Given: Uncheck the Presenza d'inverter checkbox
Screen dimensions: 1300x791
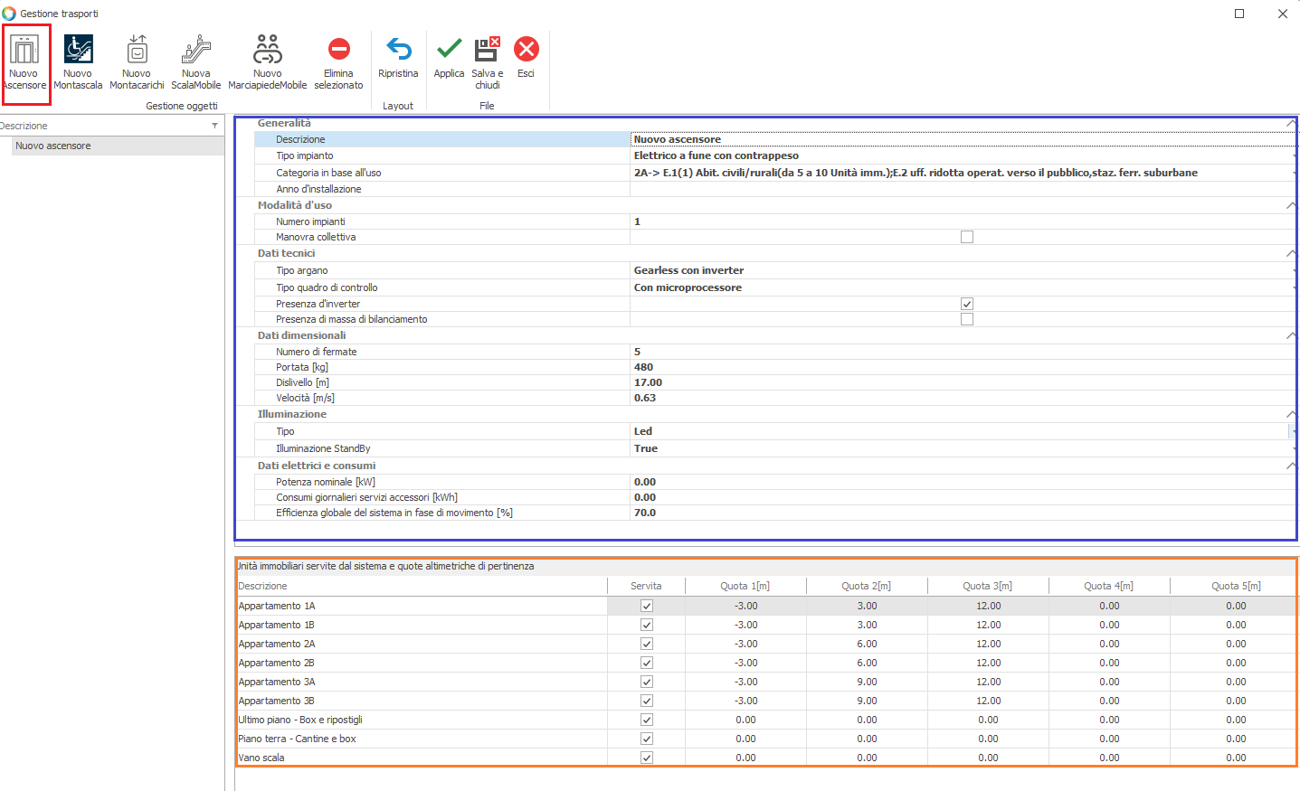Looking at the screenshot, I should (967, 304).
